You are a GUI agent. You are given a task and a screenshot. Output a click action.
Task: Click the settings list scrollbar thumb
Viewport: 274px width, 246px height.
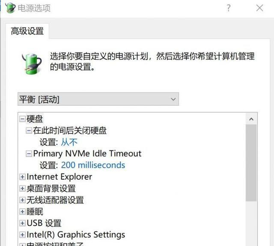[x=251, y=163]
